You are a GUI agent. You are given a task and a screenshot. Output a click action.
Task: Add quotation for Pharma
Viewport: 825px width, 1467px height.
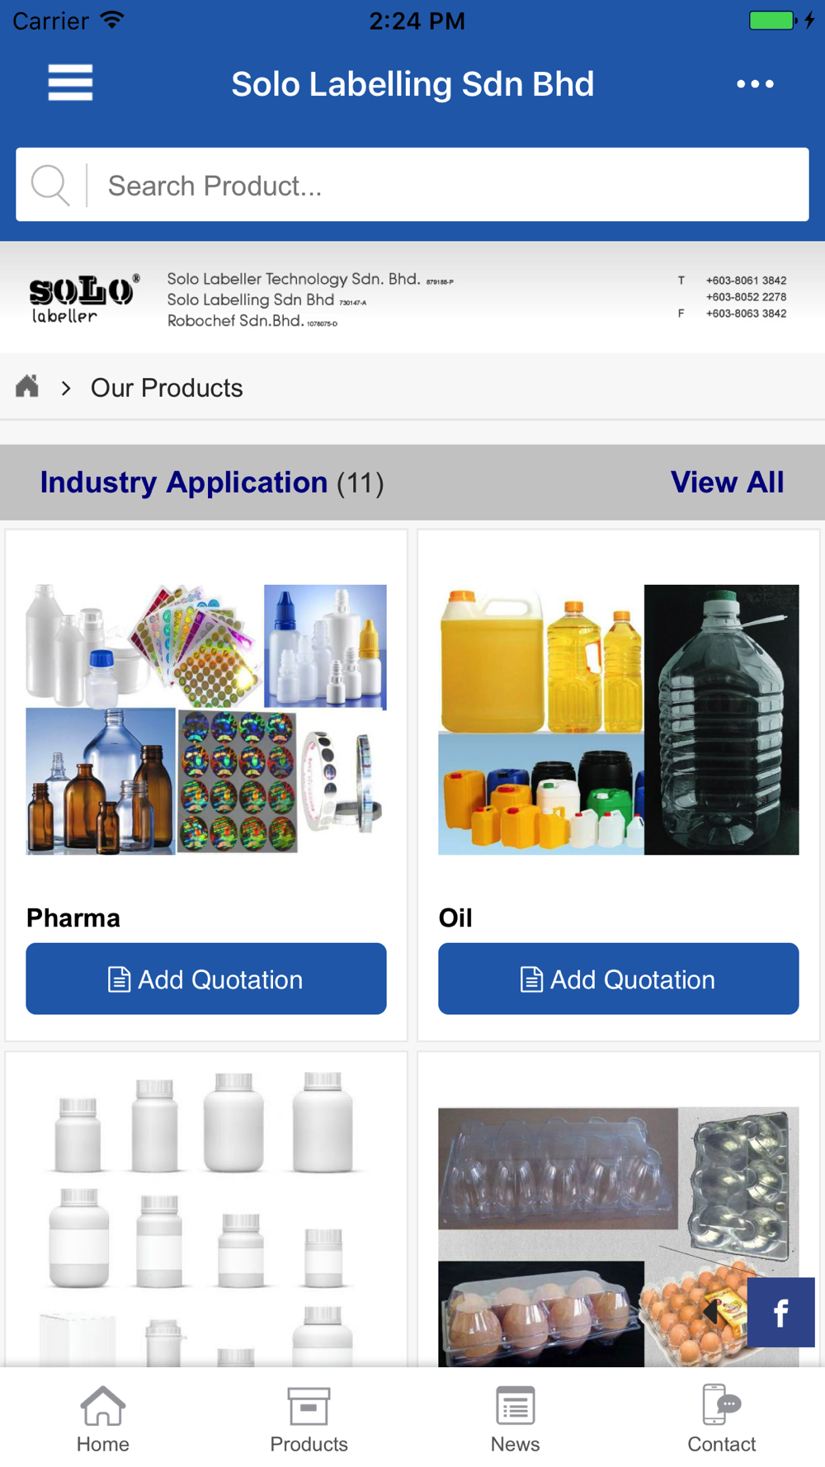pos(206,979)
